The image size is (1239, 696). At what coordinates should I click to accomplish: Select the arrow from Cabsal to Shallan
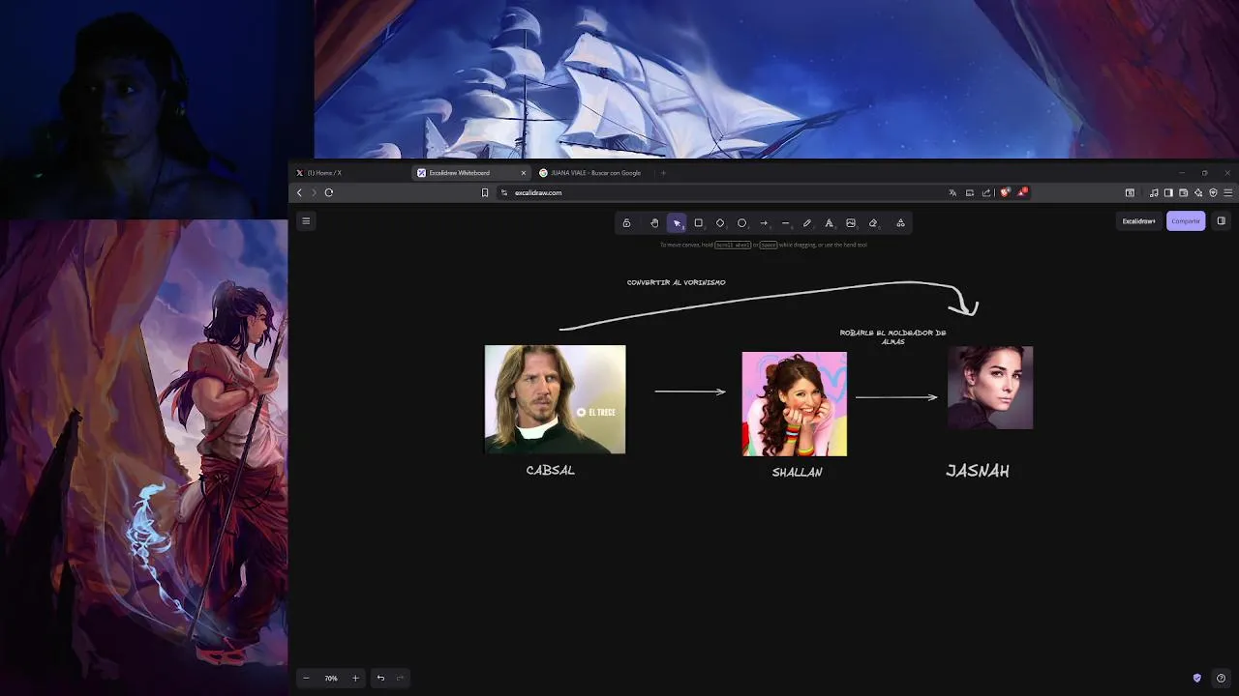click(x=690, y=391)
